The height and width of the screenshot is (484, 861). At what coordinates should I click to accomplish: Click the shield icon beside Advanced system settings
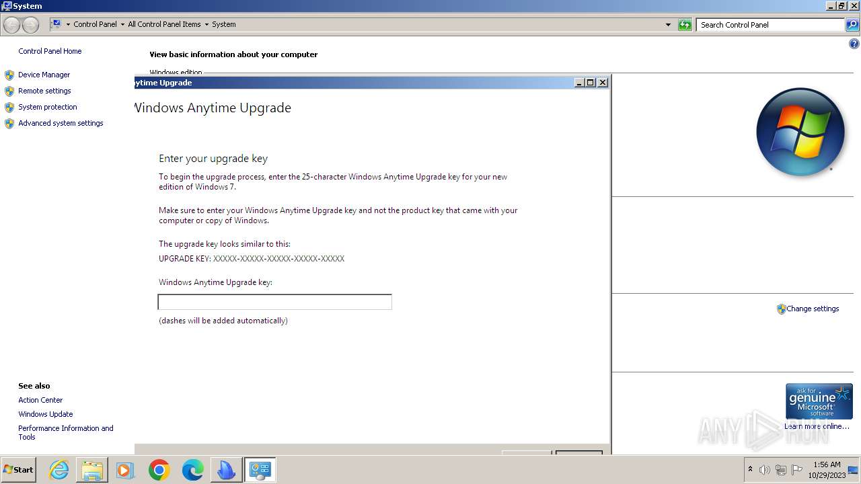tap(9, 123)
